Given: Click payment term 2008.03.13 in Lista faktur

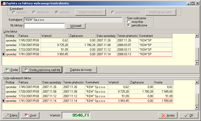Looking at the screenshot, I should [x=128, y=54].
